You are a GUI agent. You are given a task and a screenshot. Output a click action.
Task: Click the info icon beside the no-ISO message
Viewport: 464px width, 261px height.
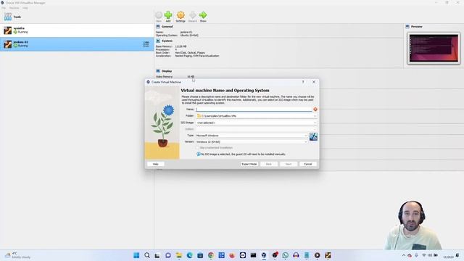[198, 154]
